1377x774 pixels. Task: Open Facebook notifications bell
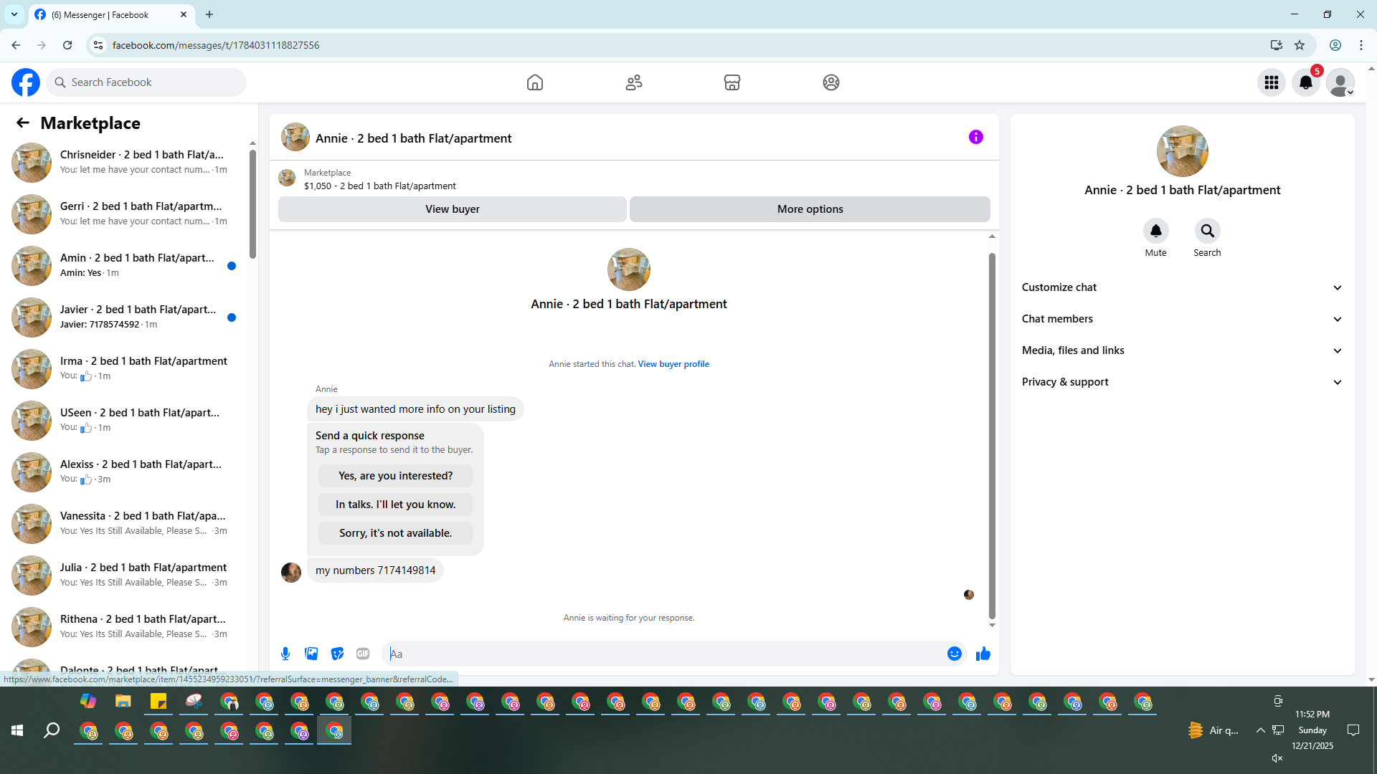1305,82
